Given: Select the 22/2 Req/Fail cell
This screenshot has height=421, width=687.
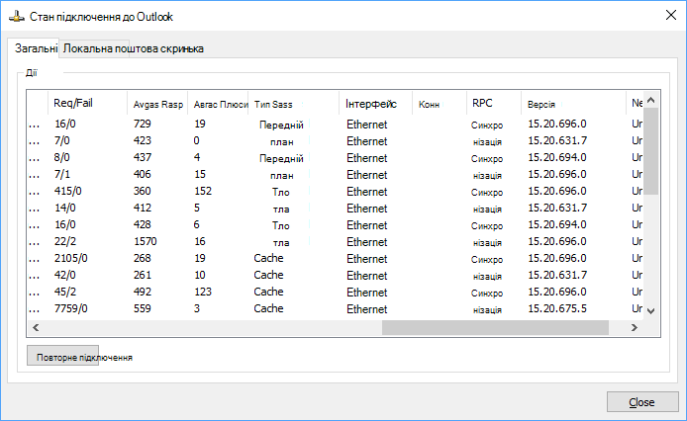Looking at the screenshot, I should click(x=65, y=241).
